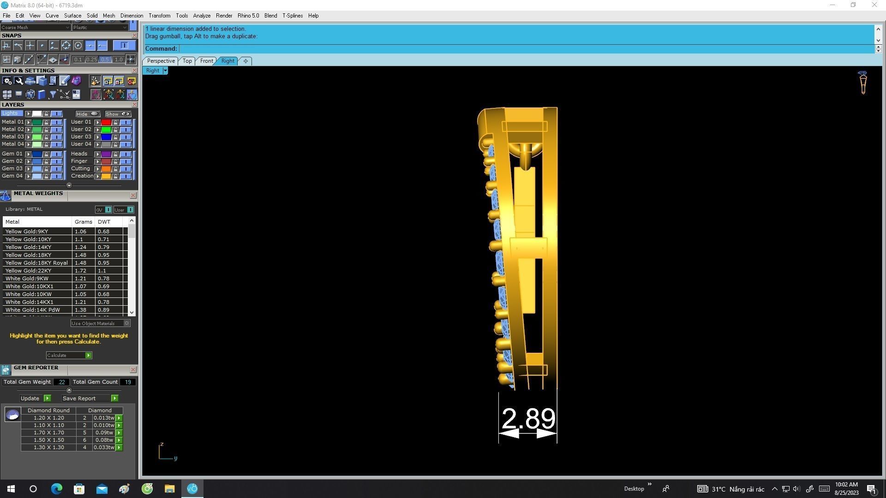Screen dimensions: 886x498
Task: Click the Gem Reporter panel icon
Action: (6, 370)
